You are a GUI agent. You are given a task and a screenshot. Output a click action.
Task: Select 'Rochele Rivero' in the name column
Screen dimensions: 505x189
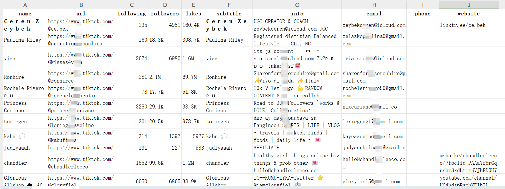[25, 92]
